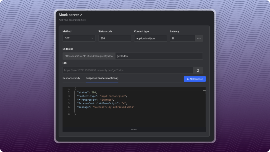Click the Latency input showing 0
This screenshot has width=270, height=152.
tap(182, 38)
